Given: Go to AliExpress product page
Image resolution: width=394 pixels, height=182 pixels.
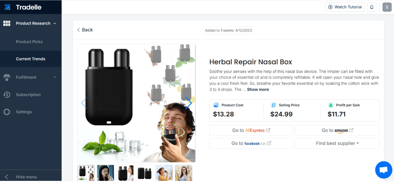Looking at the screenshot, I should (251, 130).
